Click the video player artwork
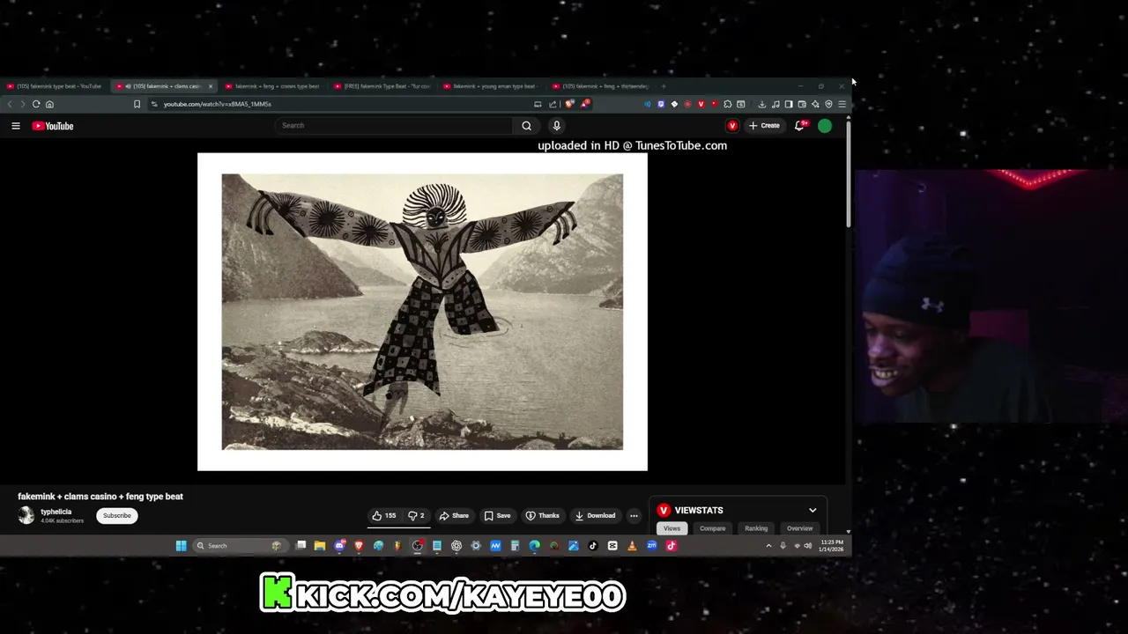Viewport: 1128px width, 634px height. 422,312
